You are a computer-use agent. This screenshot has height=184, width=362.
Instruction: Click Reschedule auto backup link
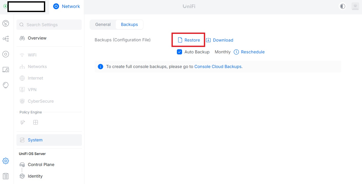click(249, 52)
